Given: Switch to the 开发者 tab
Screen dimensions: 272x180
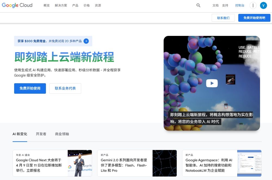Looking at the screenshot, I should [41, 134].
